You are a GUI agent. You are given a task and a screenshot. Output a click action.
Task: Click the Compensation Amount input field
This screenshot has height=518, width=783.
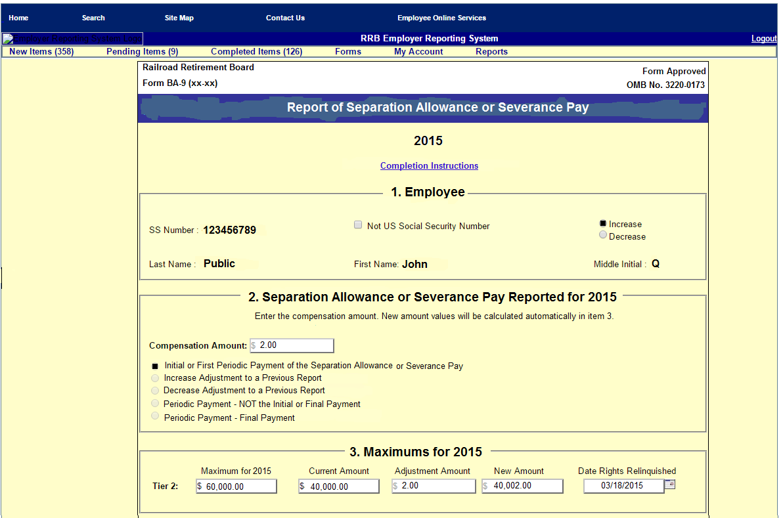click(x=292, y=345)
